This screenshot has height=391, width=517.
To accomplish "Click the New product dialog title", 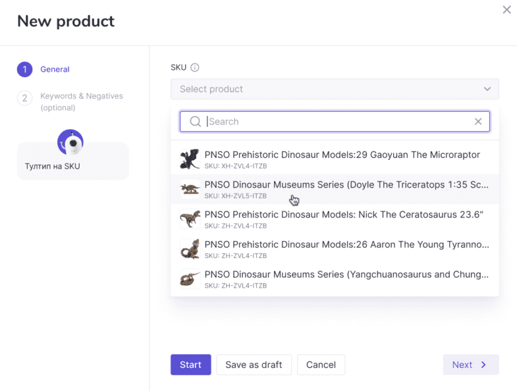I will (x=65, y=21).
